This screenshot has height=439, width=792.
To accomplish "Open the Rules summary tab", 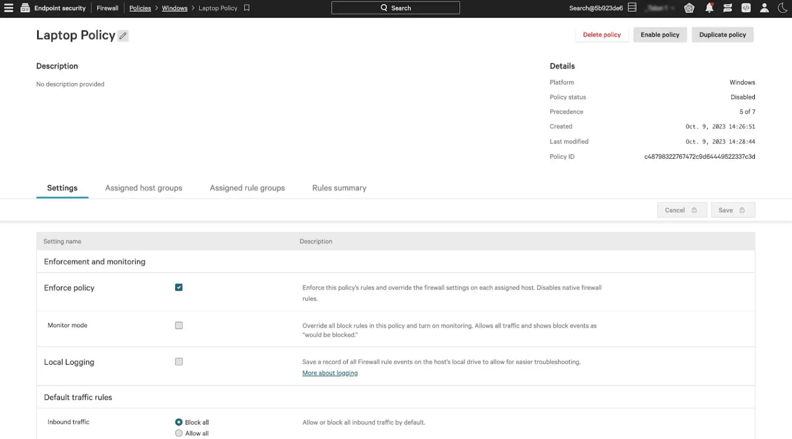I will [x=339, y=188].
